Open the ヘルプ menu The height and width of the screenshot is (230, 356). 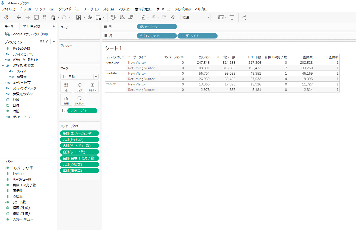click(201, 9)
